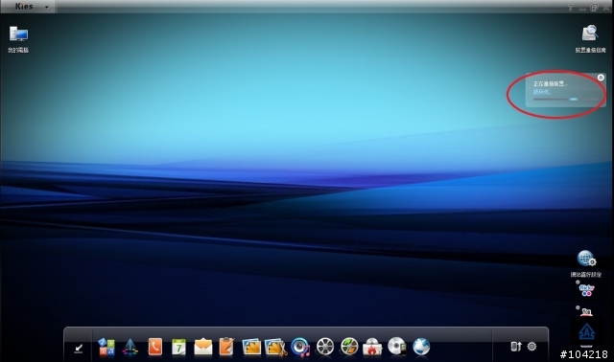Open the CD with phone icon
Viewport: 614px width, 362px height.
tap(397, 347)
